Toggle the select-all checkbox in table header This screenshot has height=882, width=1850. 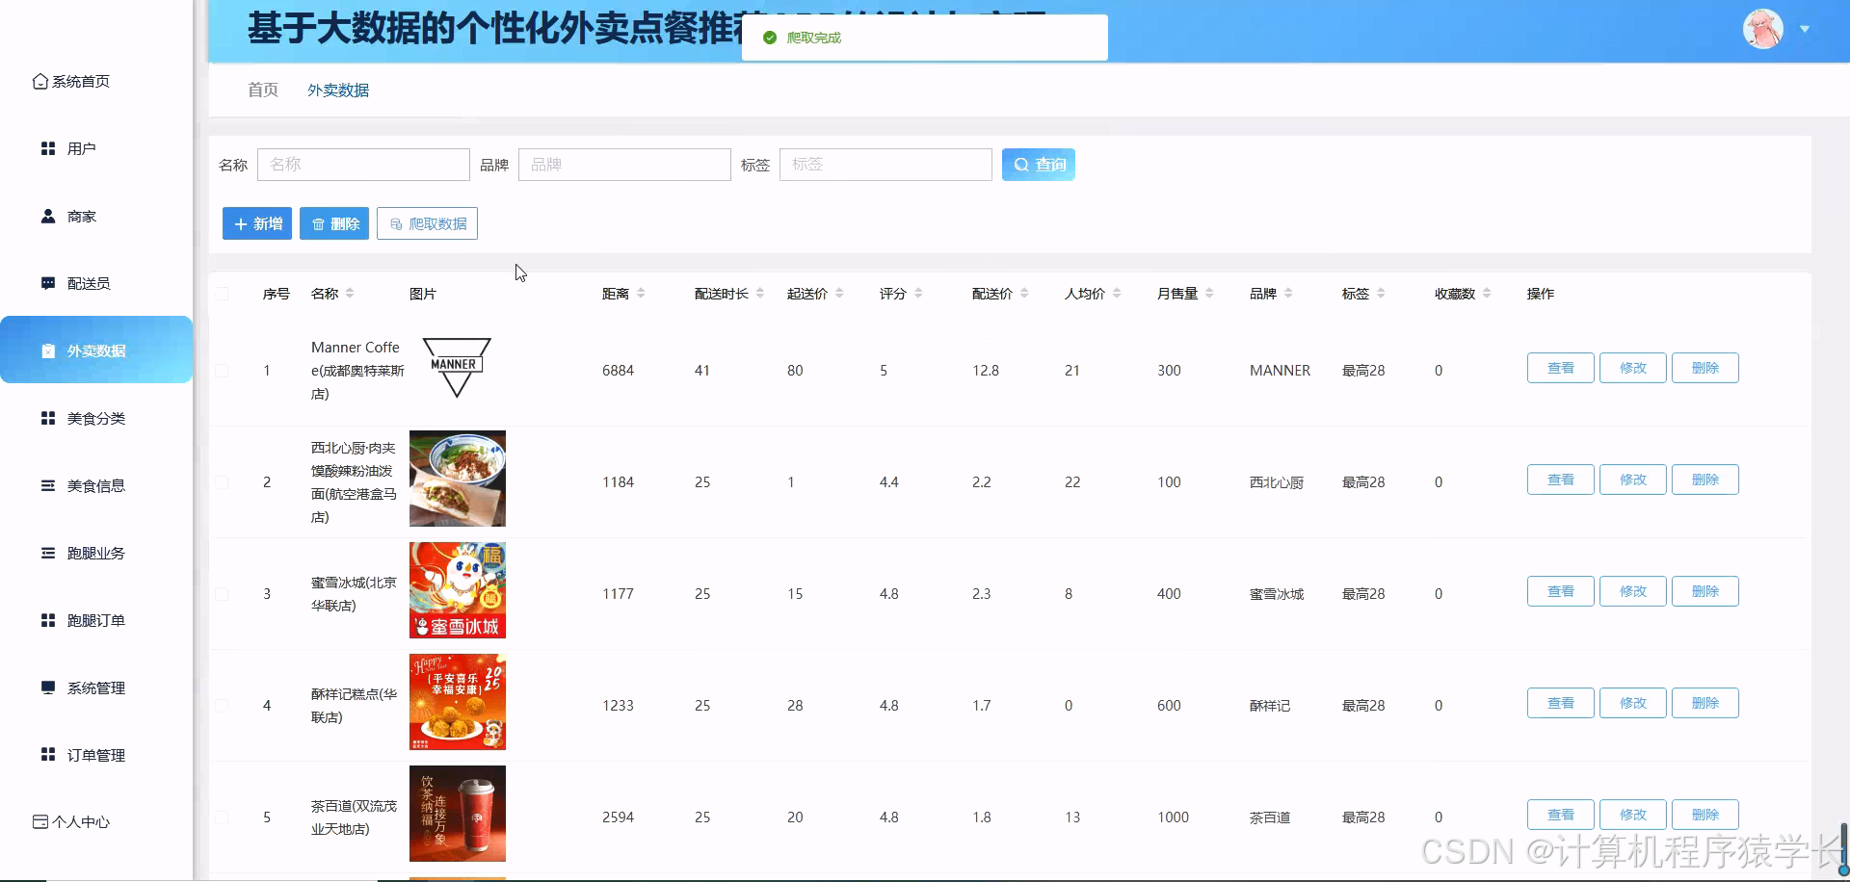(223, 294)
